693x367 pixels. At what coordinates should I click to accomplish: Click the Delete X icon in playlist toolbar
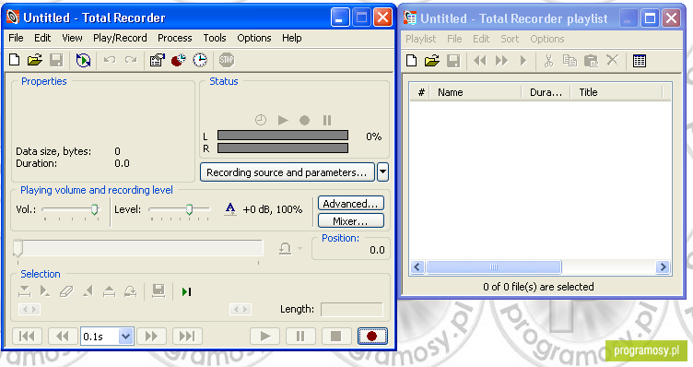(x=612, y=60)
